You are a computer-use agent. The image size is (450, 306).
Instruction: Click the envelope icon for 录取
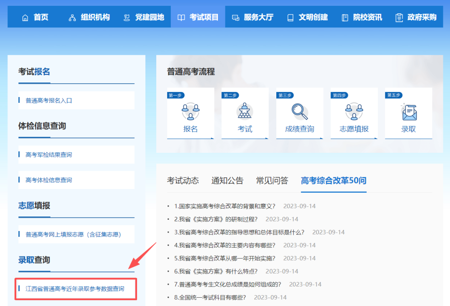pyautogui.click(x=409, y=112)
